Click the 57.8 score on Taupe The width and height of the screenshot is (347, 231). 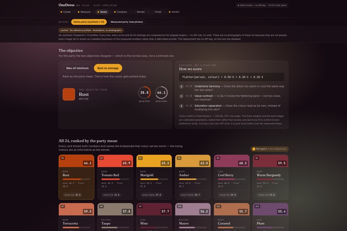click(127, 212)
